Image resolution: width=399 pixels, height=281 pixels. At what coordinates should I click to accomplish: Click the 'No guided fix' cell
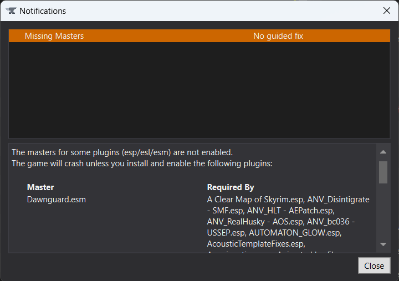point(278,36)
